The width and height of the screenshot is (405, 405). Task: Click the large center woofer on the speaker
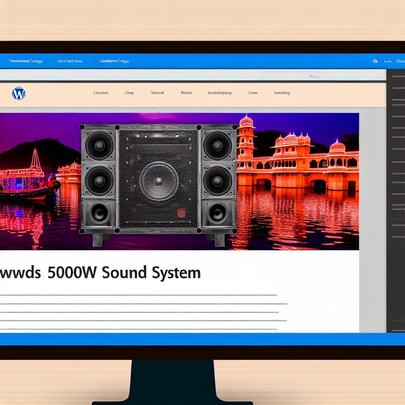coord(159,182)
